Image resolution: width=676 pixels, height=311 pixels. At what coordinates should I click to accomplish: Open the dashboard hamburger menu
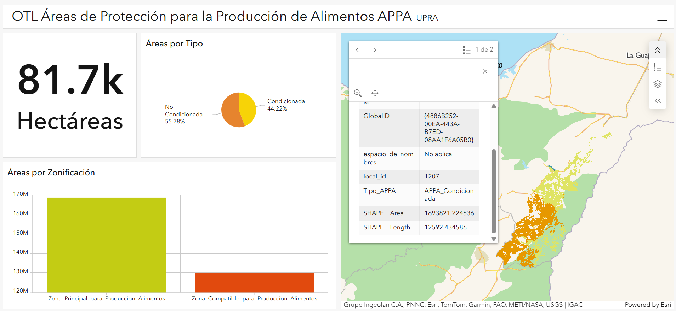point(662,17)
